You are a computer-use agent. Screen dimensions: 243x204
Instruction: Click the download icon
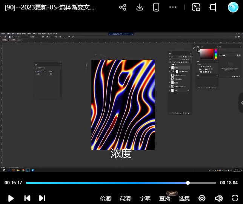[140, 7]
